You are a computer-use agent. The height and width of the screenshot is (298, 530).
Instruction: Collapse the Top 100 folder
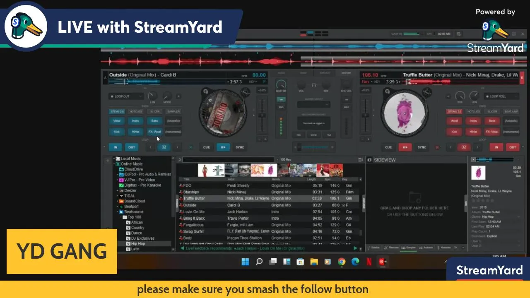coord(120,217)
